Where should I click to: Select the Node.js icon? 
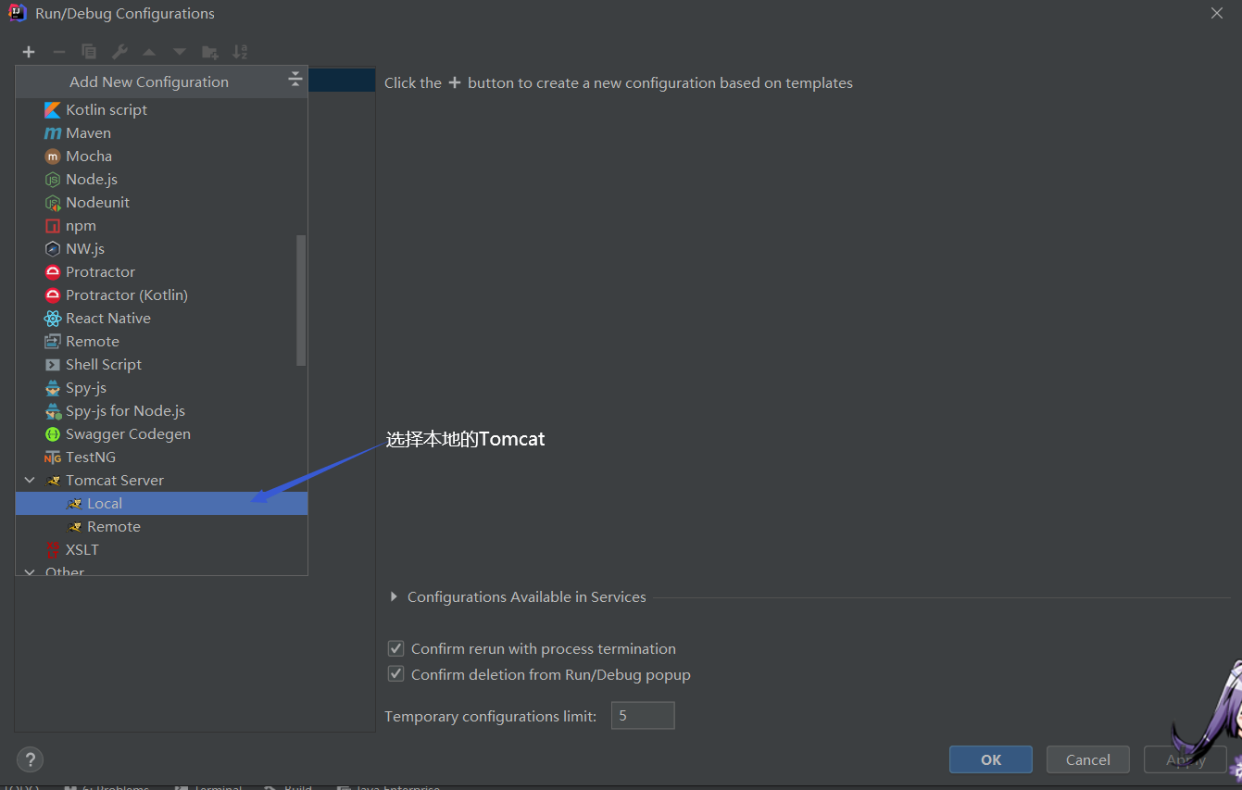53,180
